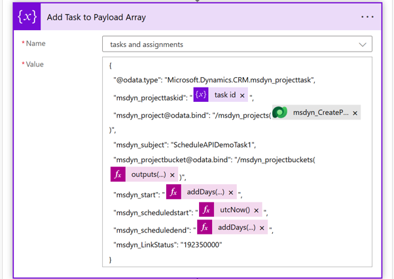
Task: Click fx icon on msdyn_start addDays token
Action: tap(173, 192)
